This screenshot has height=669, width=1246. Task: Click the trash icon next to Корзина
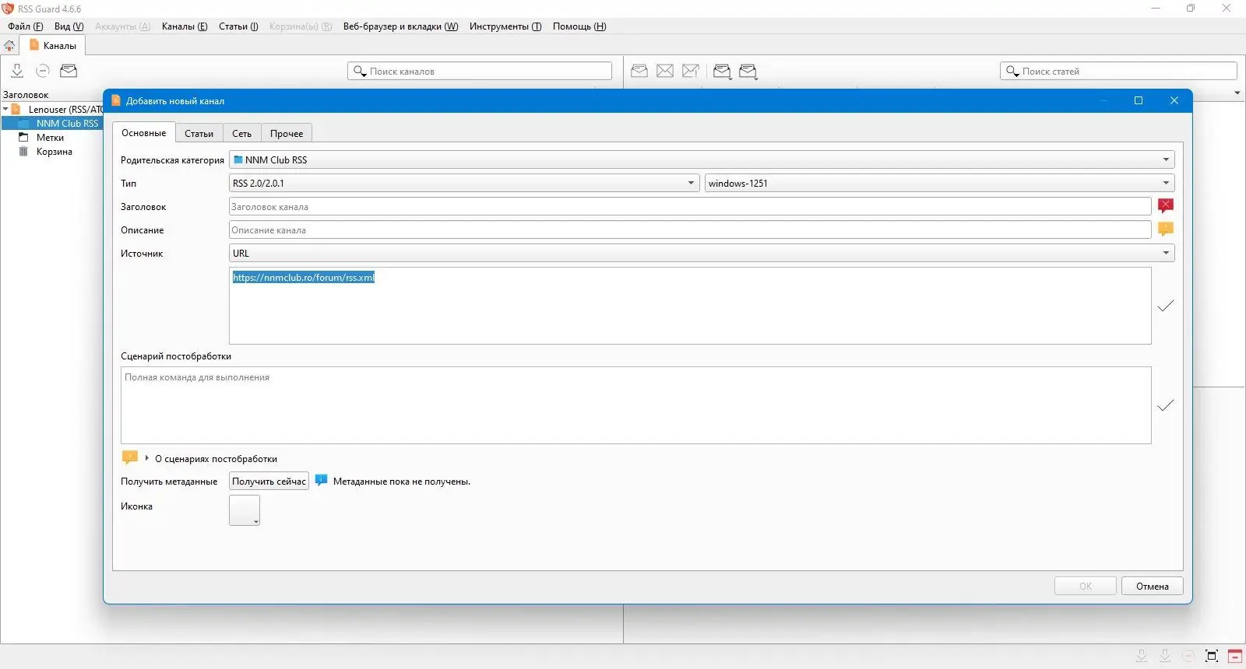[x=23, y=152]
